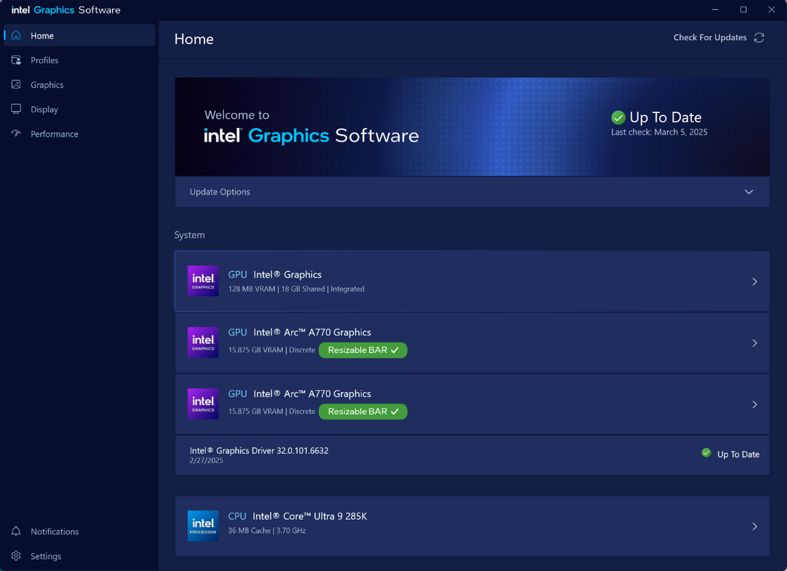
Task: Open the Profiles section icon
Action: (16, 60)
